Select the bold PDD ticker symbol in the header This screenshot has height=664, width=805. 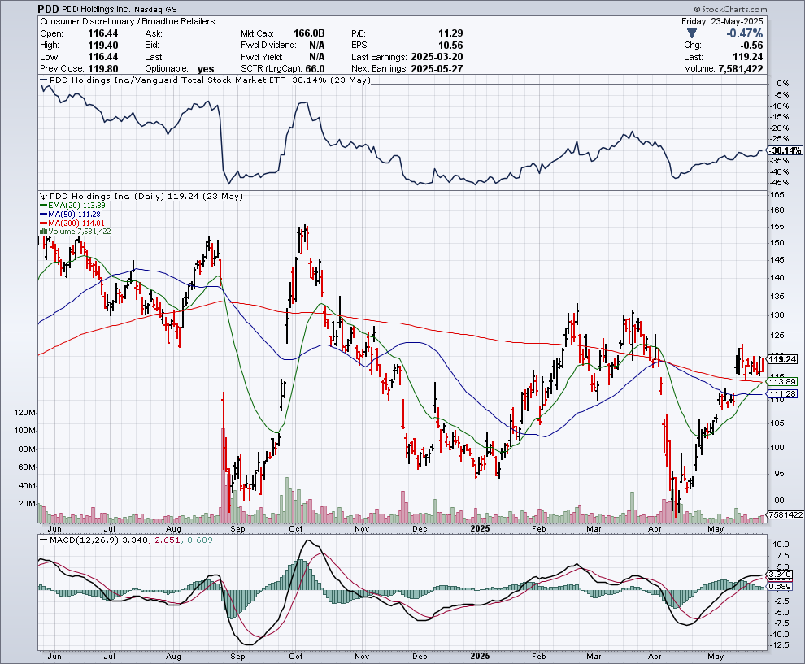[x=49, y=9]
